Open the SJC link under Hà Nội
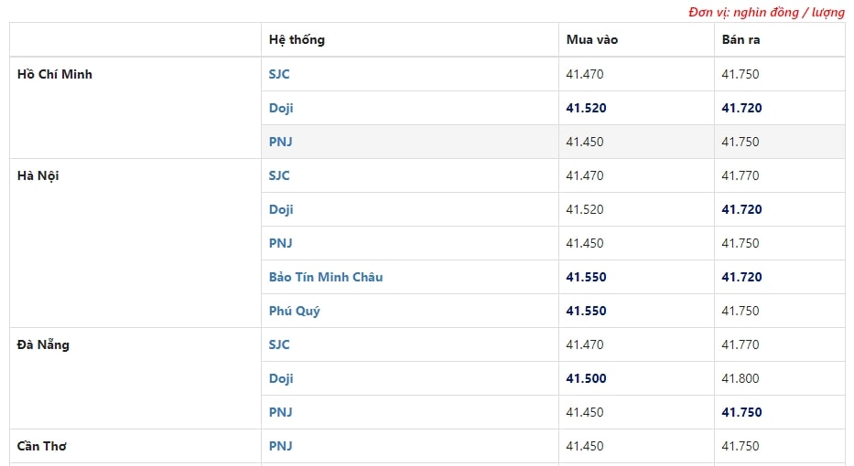 point(279,175)
